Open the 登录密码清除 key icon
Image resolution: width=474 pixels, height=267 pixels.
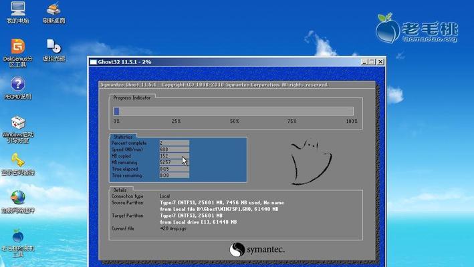click(x=18, y=164)
